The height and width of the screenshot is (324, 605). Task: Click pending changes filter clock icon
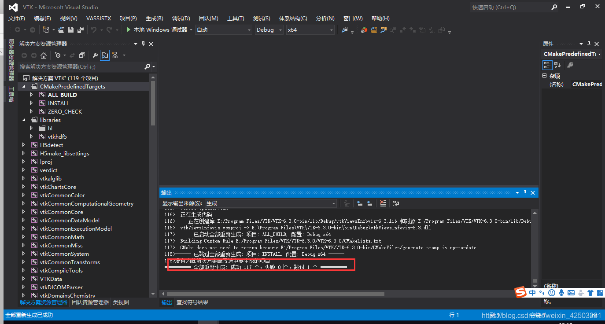click(x=58, y=55)
